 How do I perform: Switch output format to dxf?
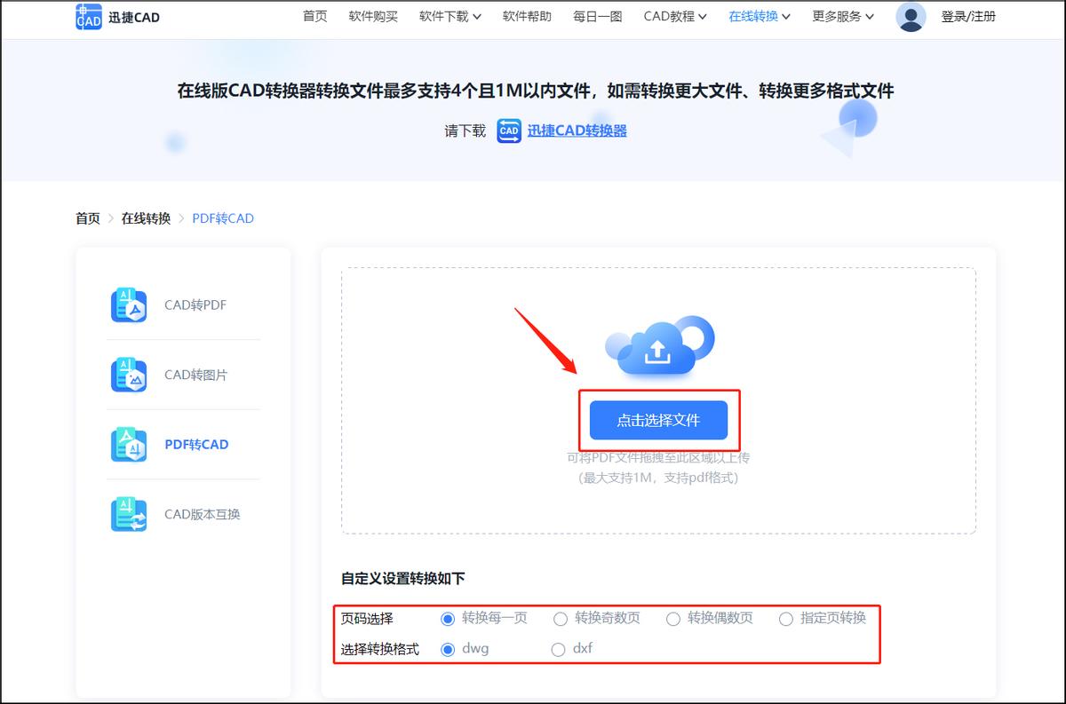[561, 649]
